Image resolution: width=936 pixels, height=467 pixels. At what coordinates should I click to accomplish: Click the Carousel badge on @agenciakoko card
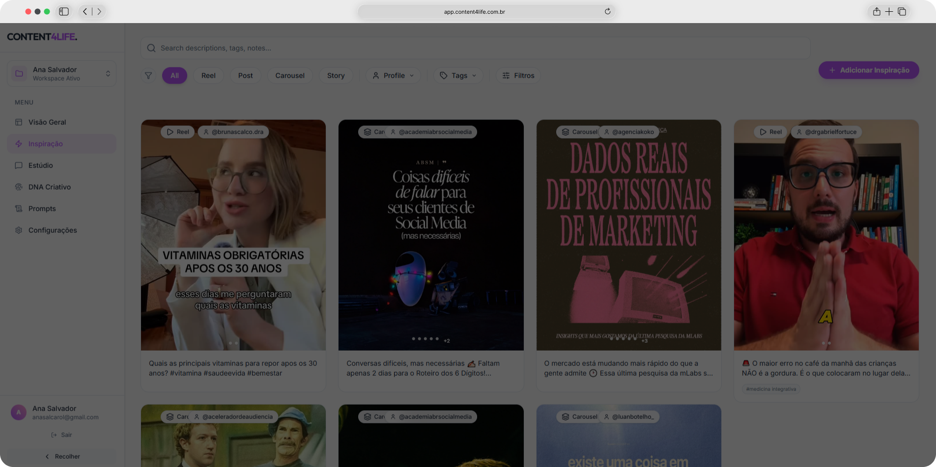pos(579,132)
